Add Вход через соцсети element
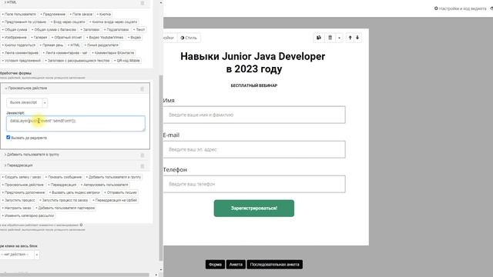The image size is (493, 277). pos(68,22)
